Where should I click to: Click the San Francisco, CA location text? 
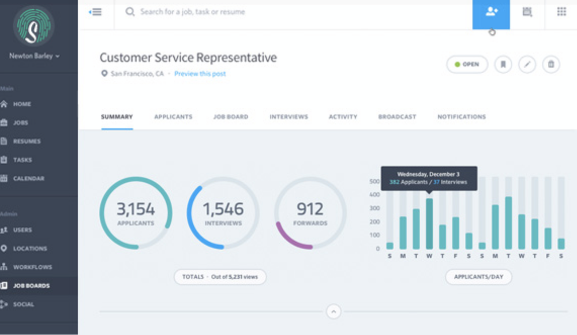[137, 74]
